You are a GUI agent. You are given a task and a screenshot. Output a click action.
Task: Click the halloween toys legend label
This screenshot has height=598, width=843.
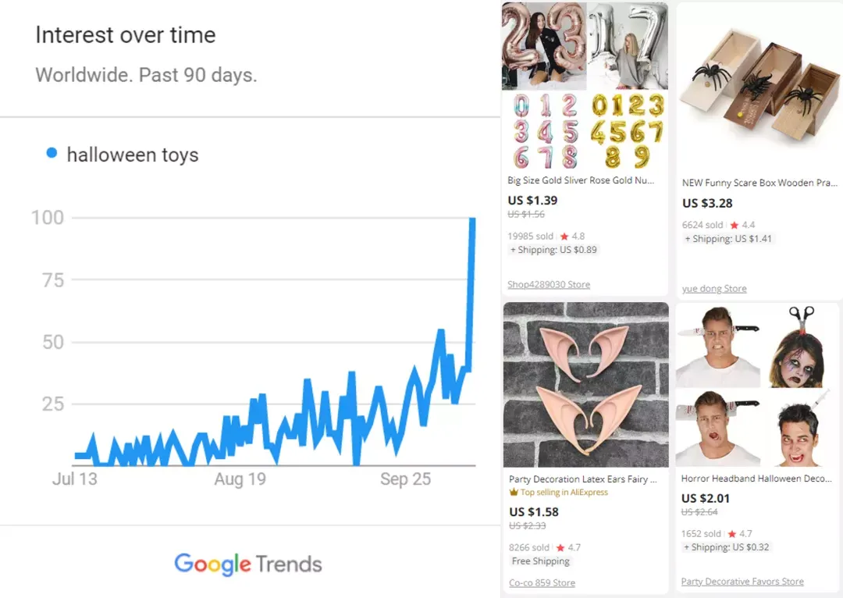click(x=133, y=155)
